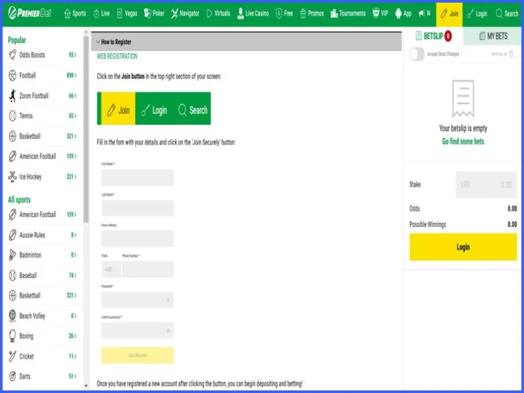The width and height of the screenshot is (524, 393).
Task: Click the Stake amount input field
Action: [x=486, y=184]
